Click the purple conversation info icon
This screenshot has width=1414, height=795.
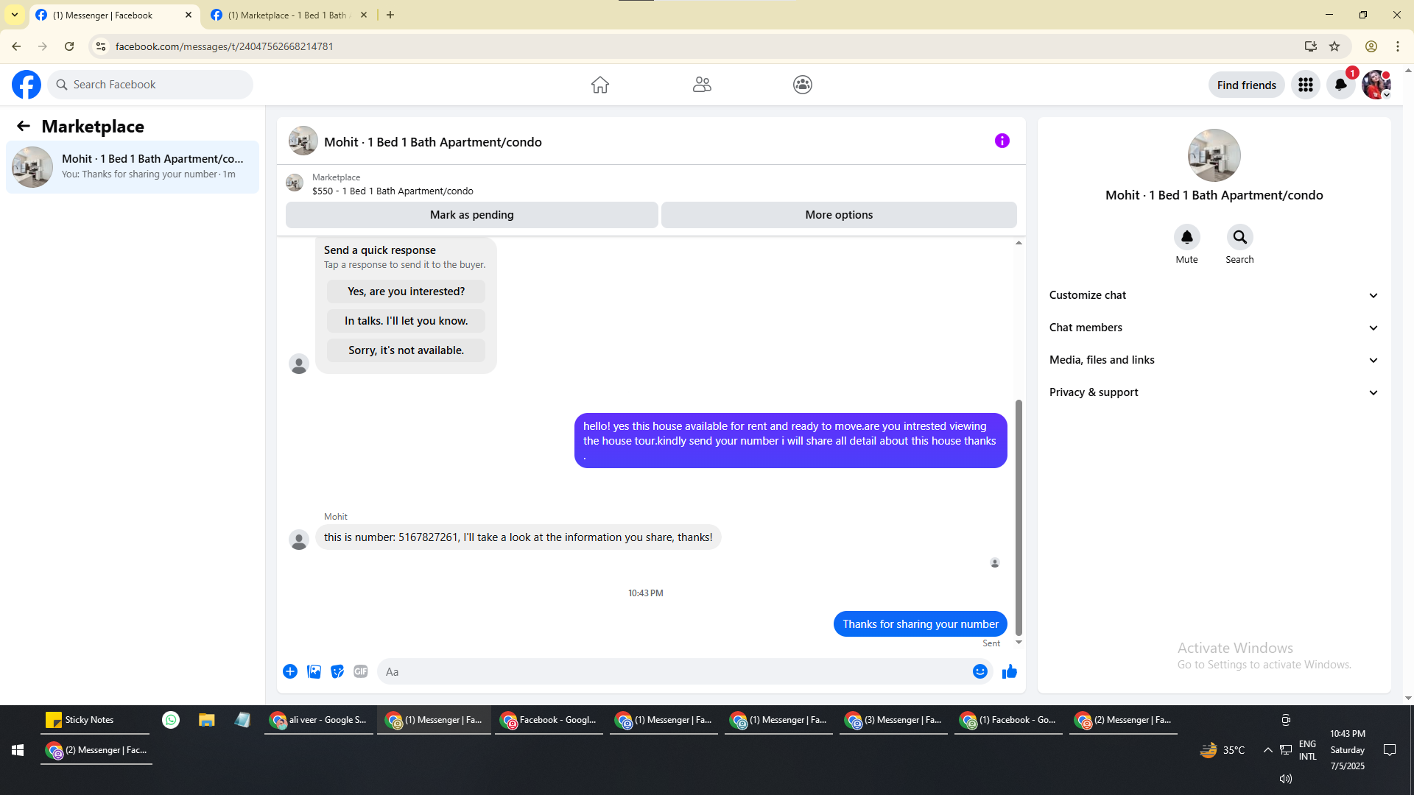1002,141
